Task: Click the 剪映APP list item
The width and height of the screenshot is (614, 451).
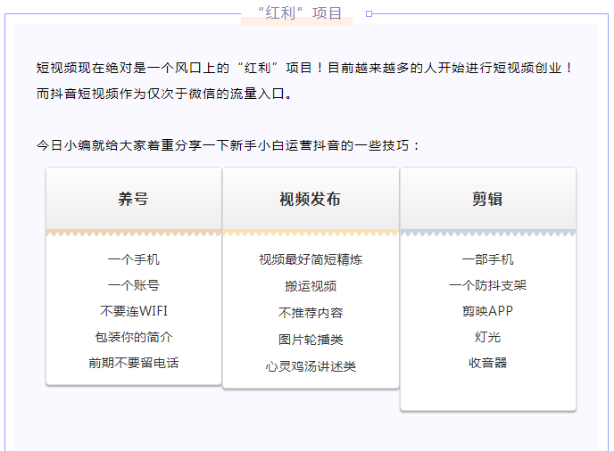Action: 487,311
